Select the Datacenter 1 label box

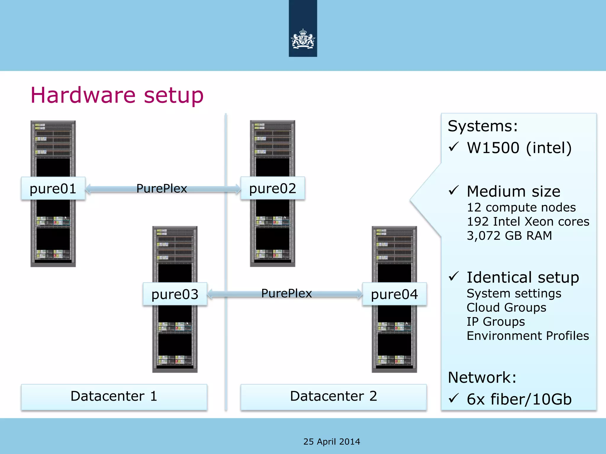(114, 397)
